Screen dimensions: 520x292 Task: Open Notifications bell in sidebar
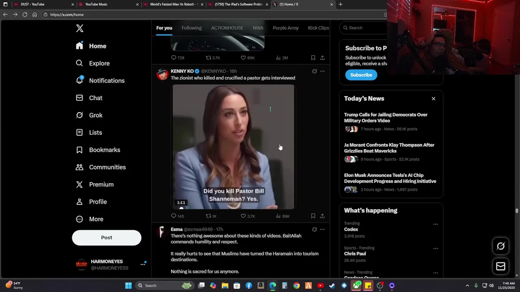click(x=100, y=81)
